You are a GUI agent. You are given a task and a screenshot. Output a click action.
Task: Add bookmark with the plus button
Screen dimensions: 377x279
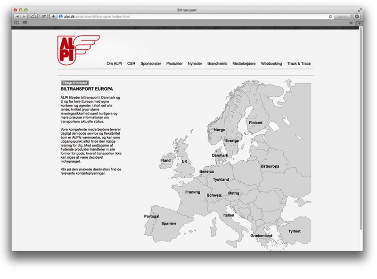click(x=53, y=16)
